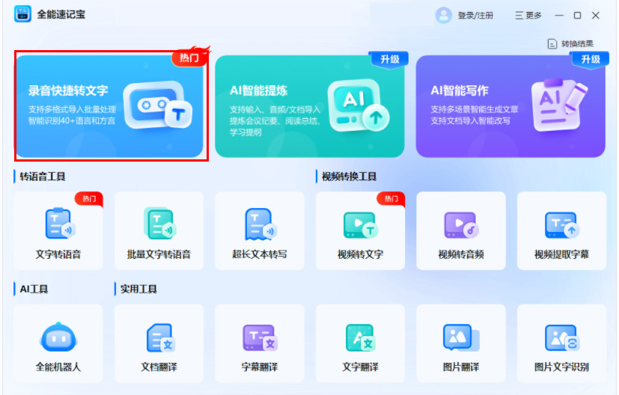Open 图片翻译 tool
Viewport: 619px width, 395px height.
click(461, 343)
